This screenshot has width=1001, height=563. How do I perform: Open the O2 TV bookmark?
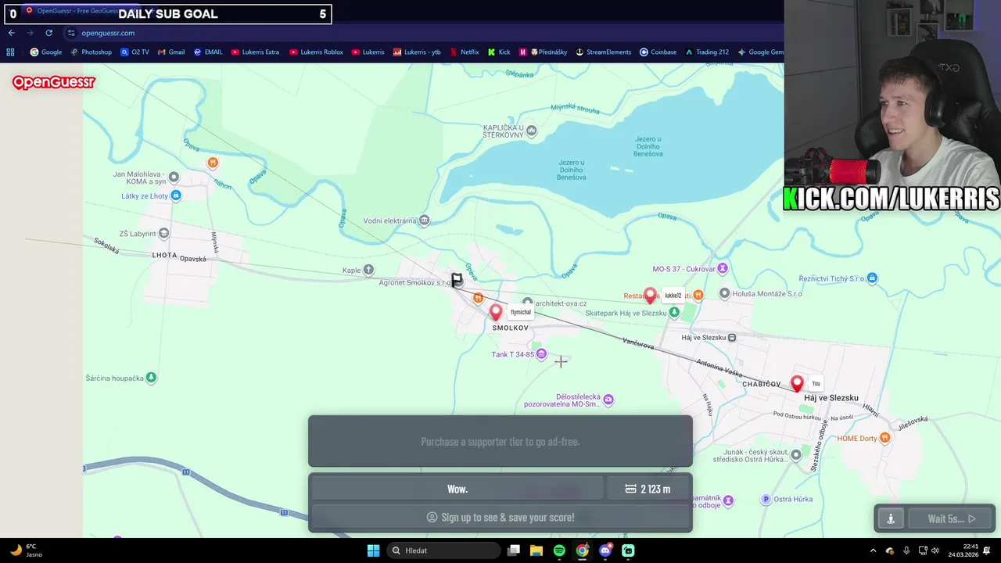pos(135,52)
